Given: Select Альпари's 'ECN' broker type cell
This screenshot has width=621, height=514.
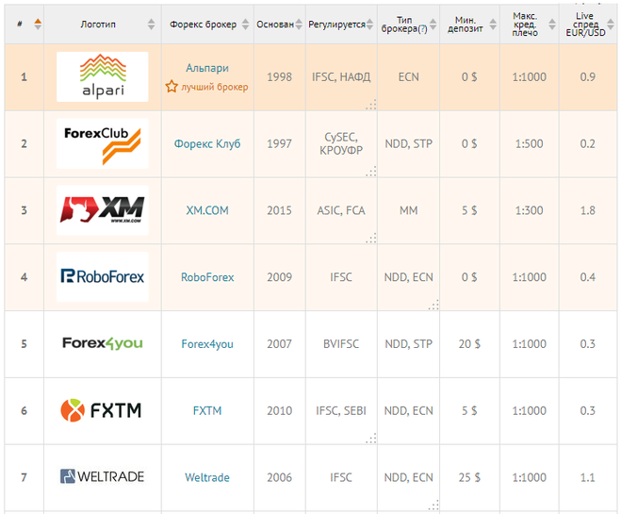Looking at the screenshot, I should [x=408, y=77].
